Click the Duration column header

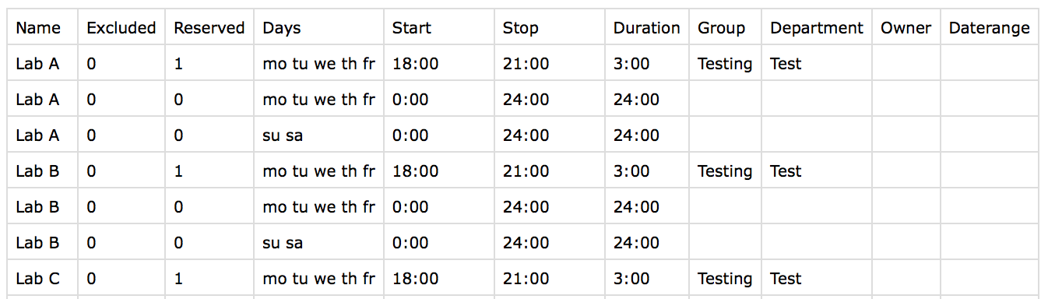pyautogui.click(x=647, y=27)
